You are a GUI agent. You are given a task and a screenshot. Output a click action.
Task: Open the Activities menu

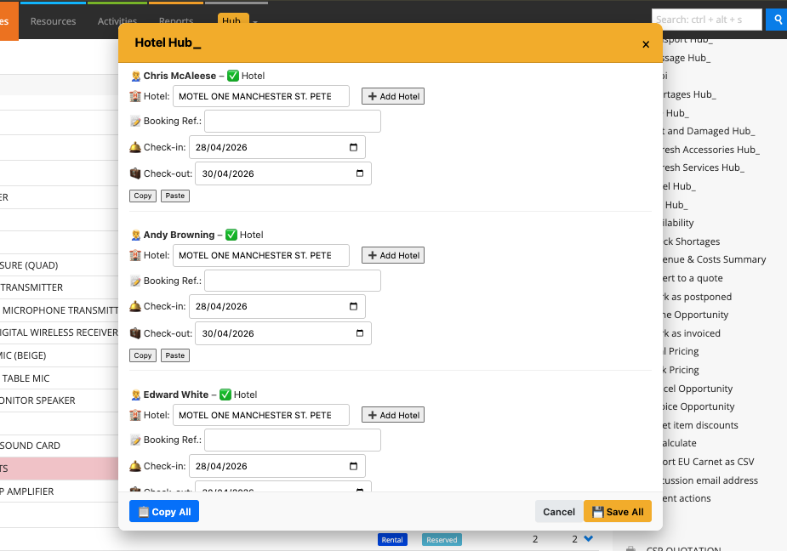[x=117, y=21]
